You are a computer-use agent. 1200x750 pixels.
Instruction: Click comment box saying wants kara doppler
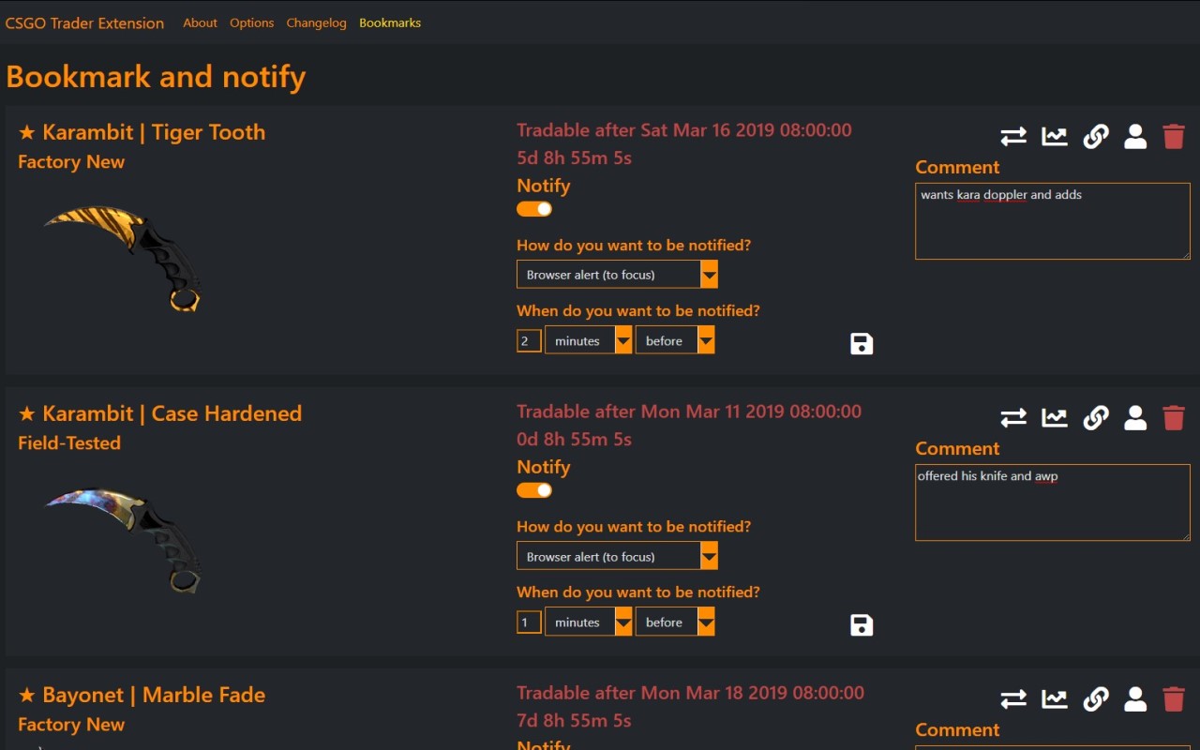(1053, 221)
